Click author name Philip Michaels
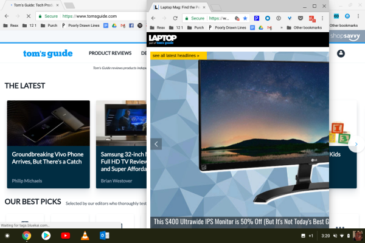The image size is (365, 243). click(27, 181)
